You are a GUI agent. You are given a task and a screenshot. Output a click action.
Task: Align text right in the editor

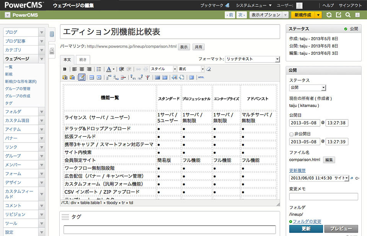[89, 69]
